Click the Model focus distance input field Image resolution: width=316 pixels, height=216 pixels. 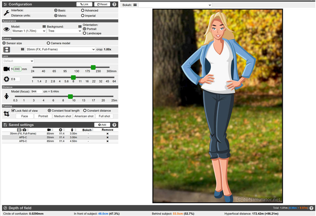[36, 92]
